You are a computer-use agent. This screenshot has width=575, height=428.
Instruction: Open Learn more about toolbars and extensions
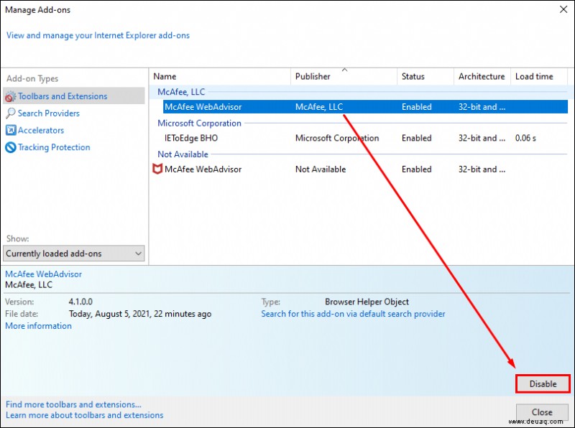tap(84, 415)
